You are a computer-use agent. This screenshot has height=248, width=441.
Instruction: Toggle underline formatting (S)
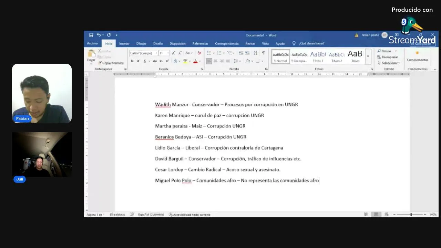145,61
